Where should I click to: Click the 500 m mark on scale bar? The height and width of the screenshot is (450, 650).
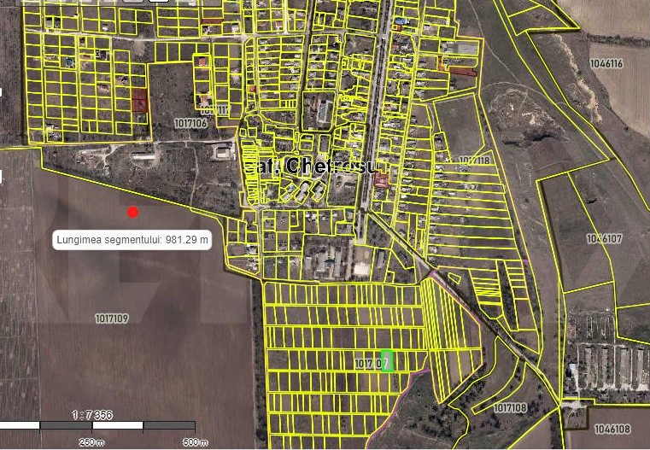[195, 441]
